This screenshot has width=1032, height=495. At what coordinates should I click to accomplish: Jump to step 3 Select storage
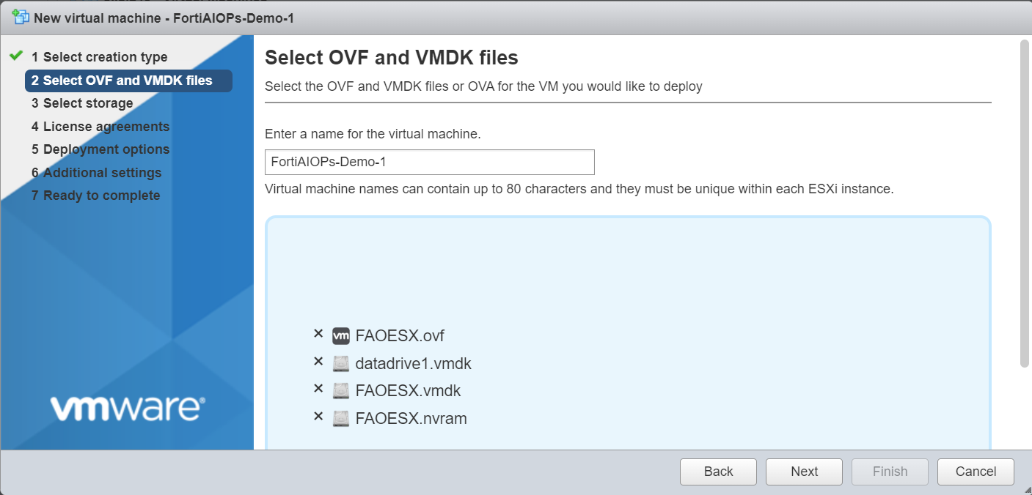point(88,103)
